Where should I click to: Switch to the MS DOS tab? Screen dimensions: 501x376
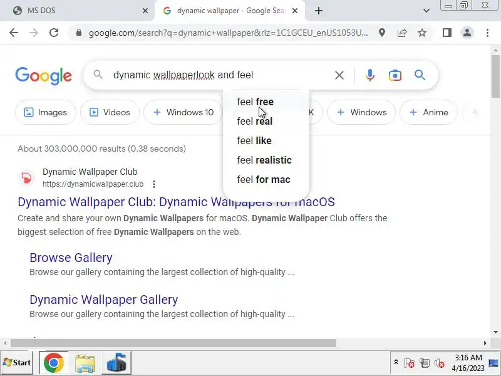coord(76,11)
